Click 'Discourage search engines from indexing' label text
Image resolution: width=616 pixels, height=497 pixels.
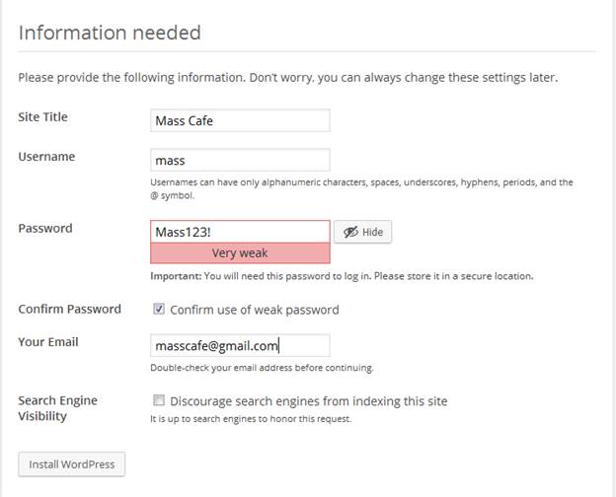(308, 401)
